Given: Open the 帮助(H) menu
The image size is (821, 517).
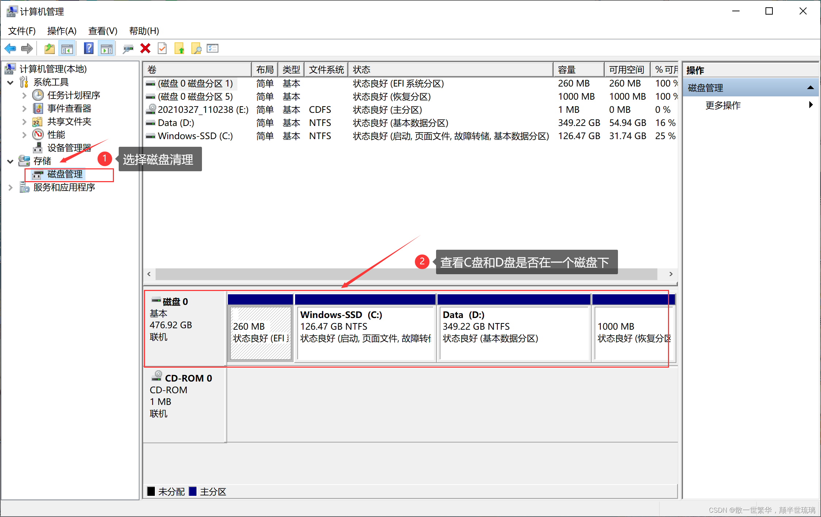Looking at the screenshot, I should [x=144, y=31].
